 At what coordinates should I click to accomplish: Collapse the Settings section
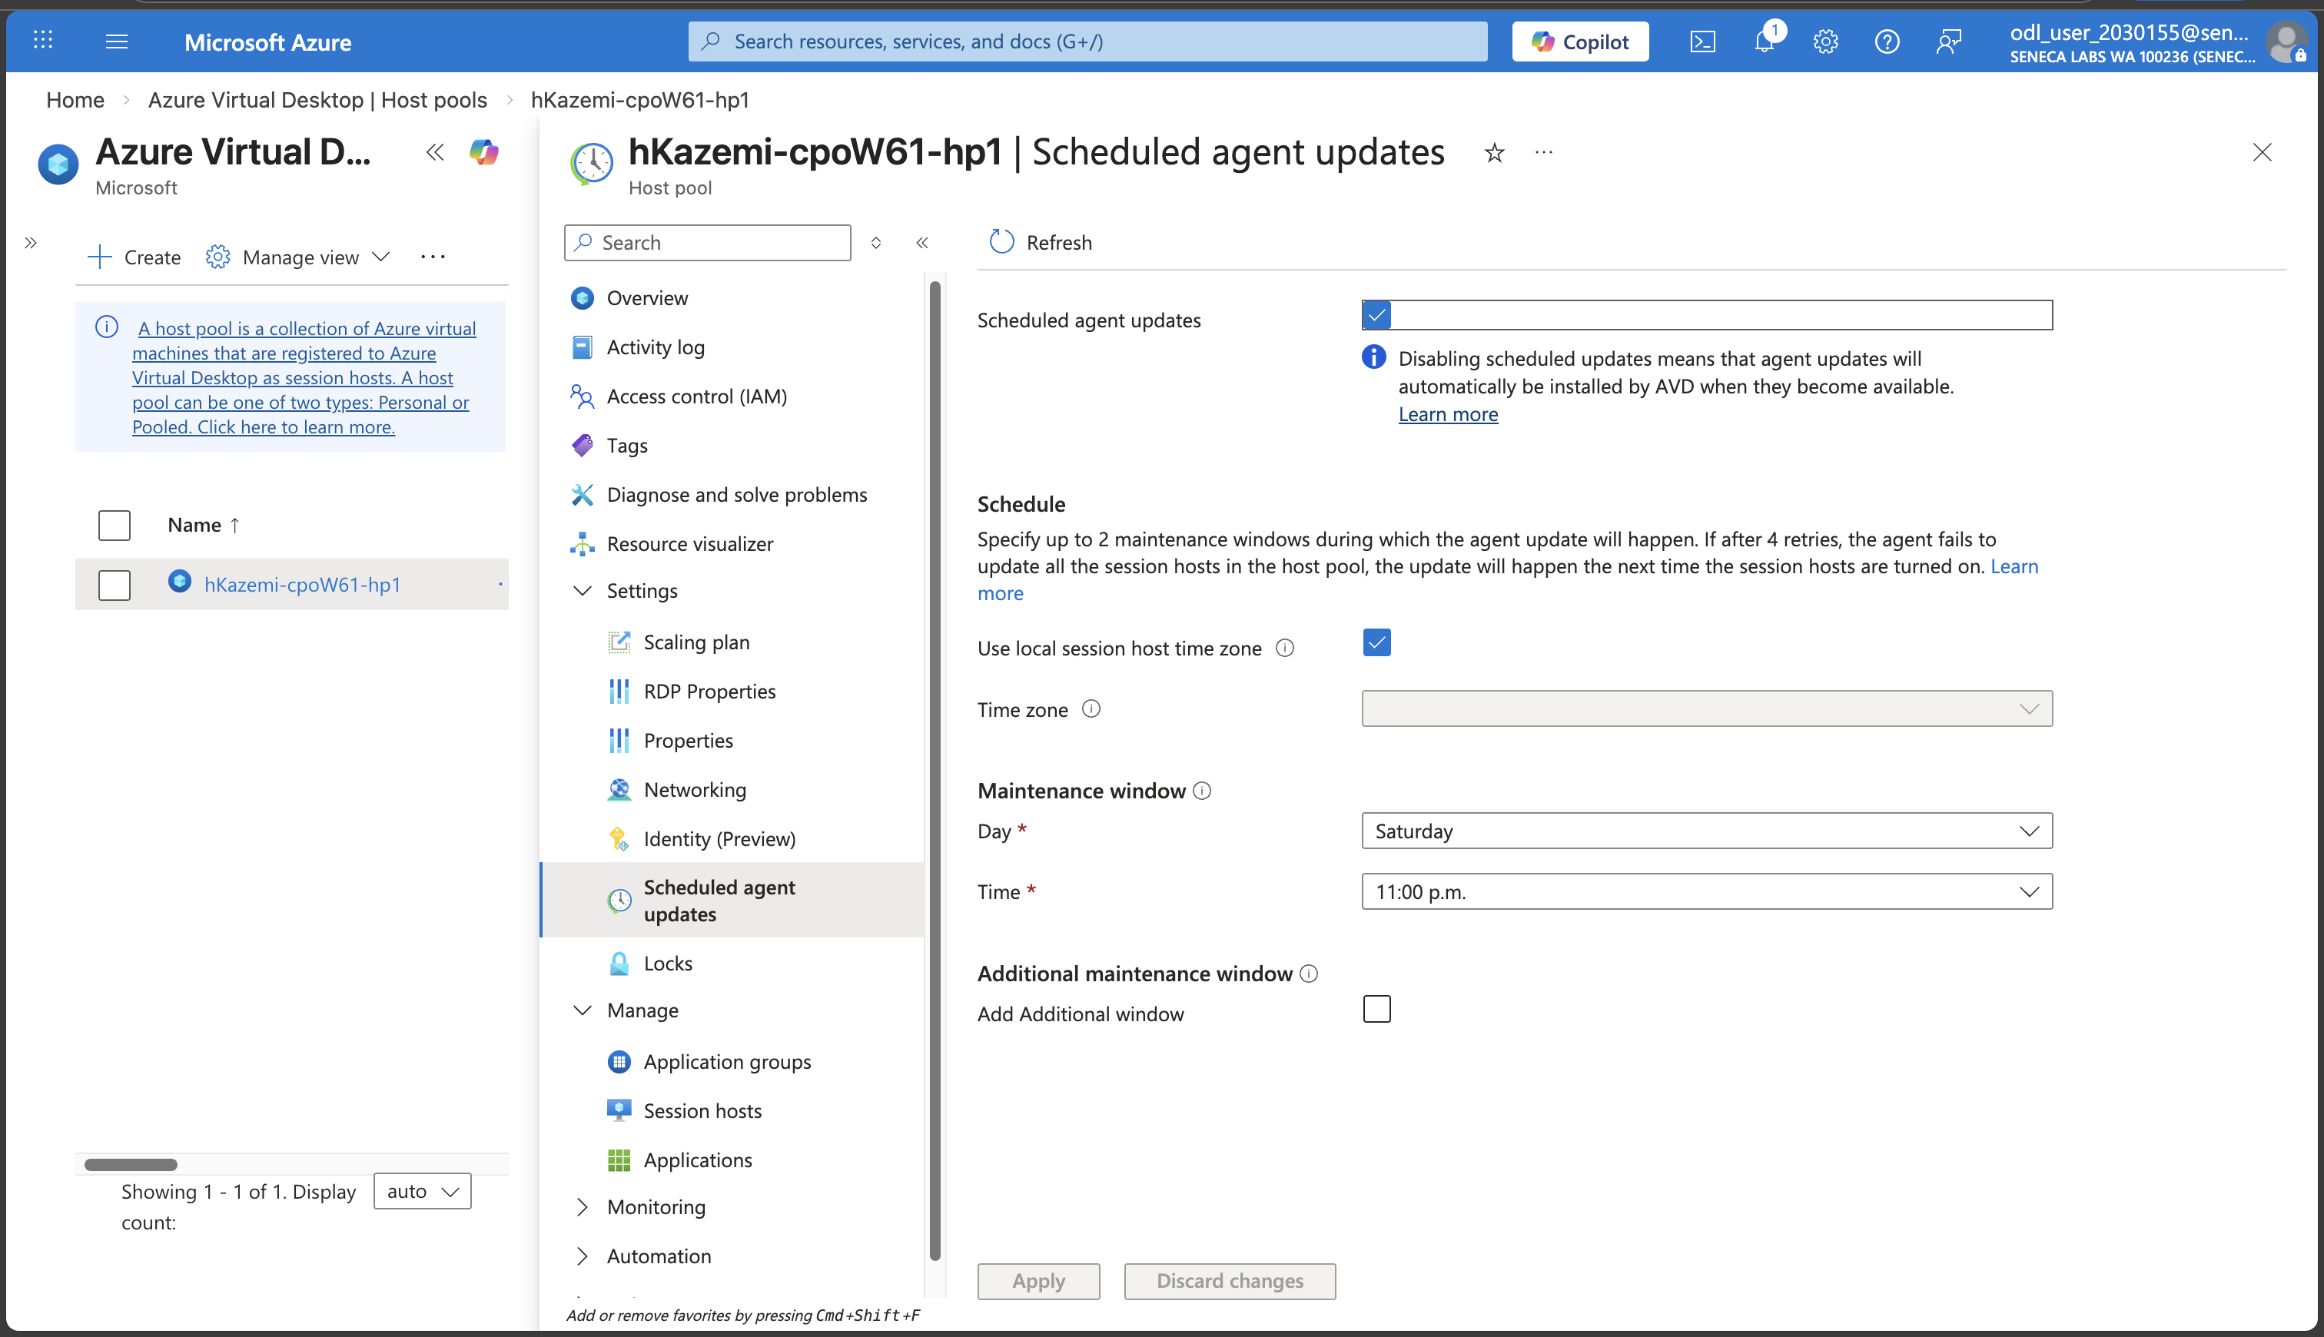[x=582, y=590]
